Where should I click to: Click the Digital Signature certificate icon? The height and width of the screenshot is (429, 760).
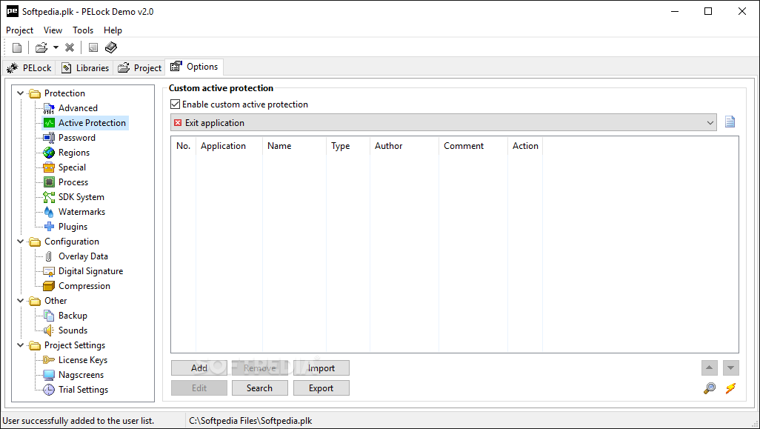click(49, 271)
